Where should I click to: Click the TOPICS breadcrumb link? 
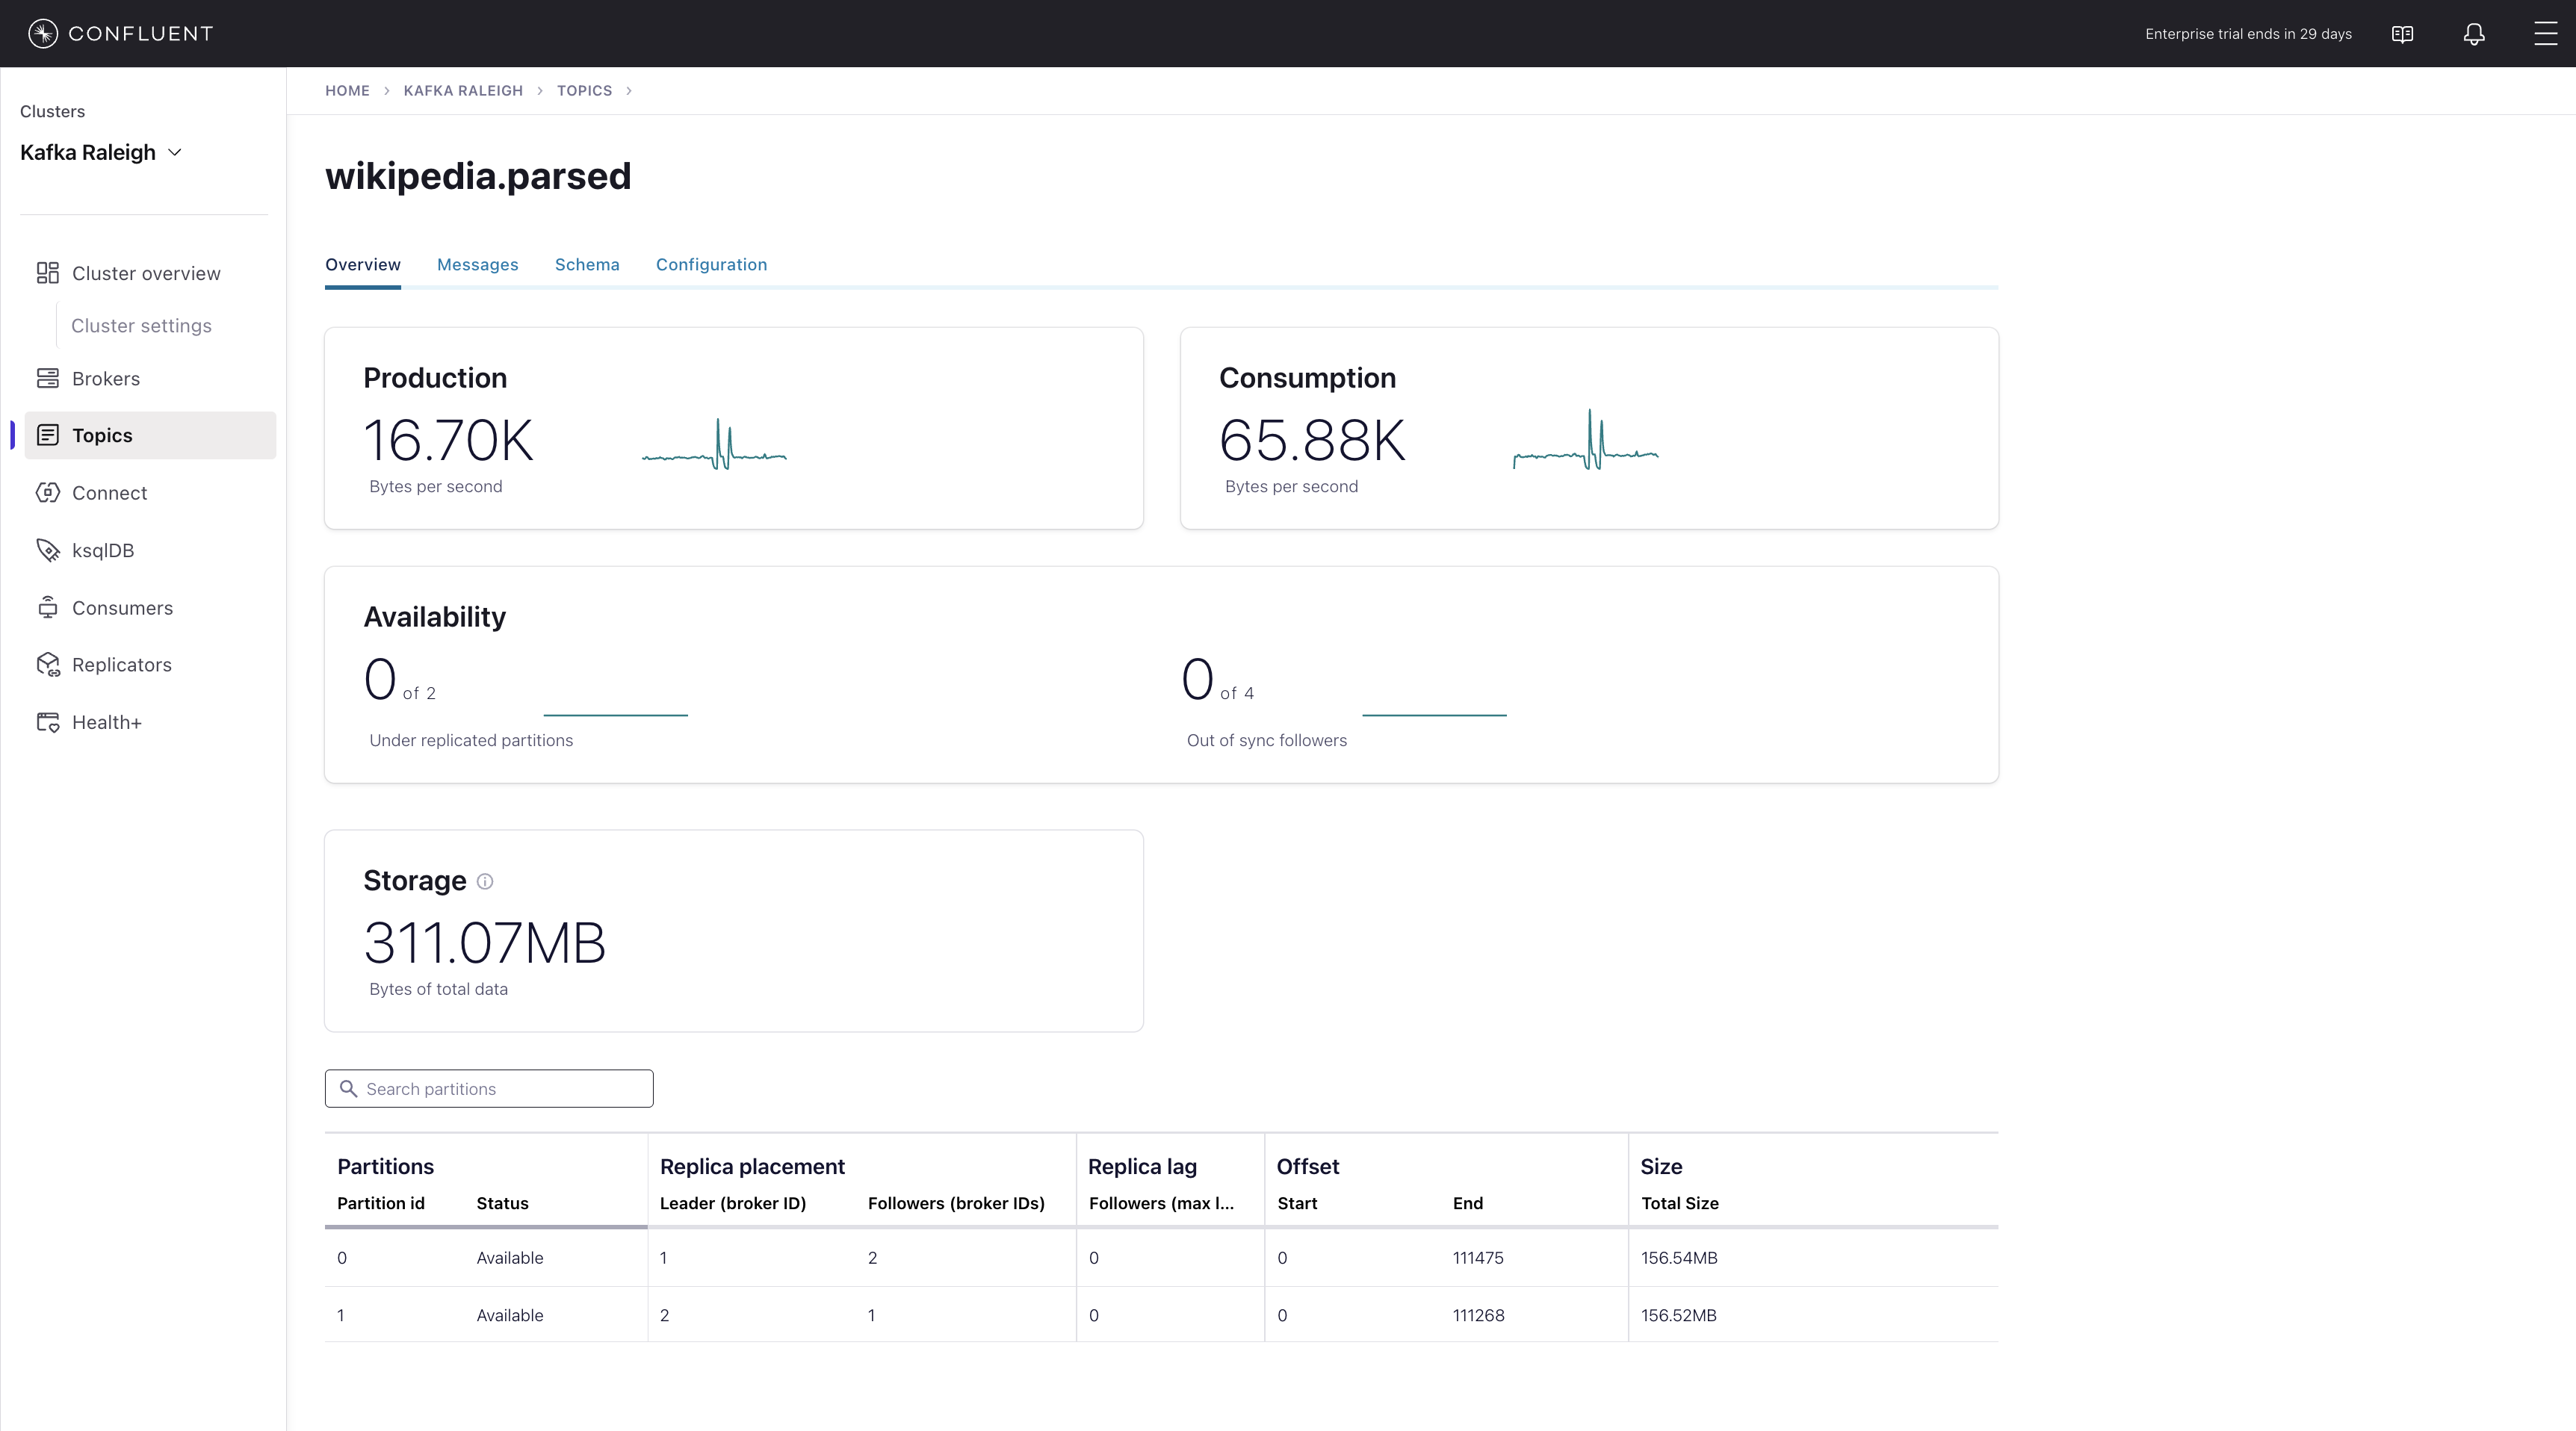(584, 90)
